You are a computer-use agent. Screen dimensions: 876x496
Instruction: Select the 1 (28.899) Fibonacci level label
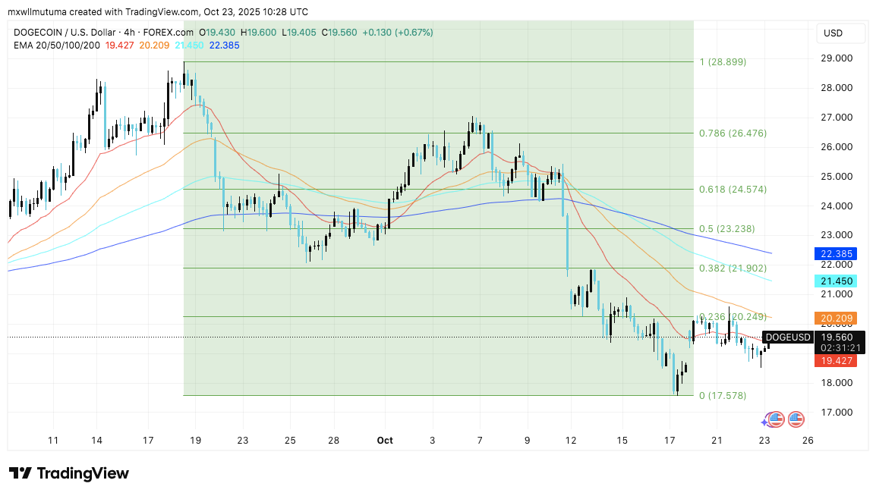[722, 61]
